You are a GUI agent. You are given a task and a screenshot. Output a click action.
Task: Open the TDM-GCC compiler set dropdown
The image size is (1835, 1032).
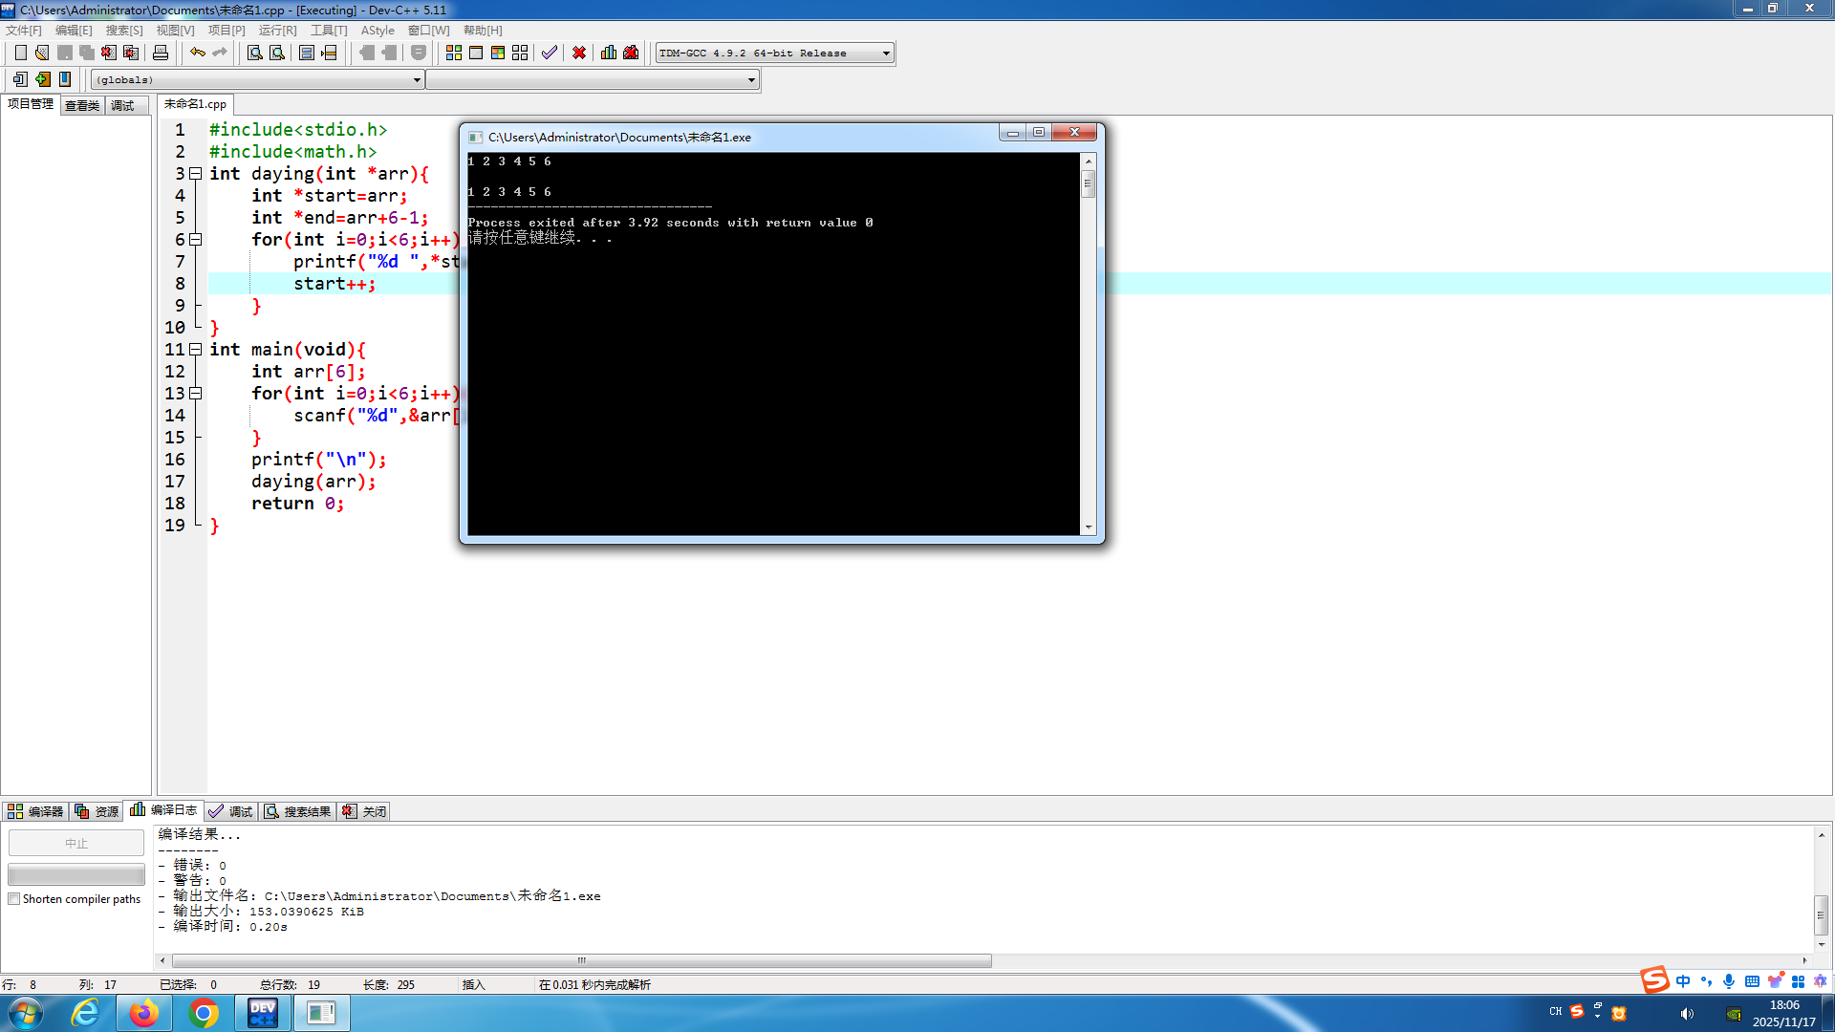(x=886, y=54)
